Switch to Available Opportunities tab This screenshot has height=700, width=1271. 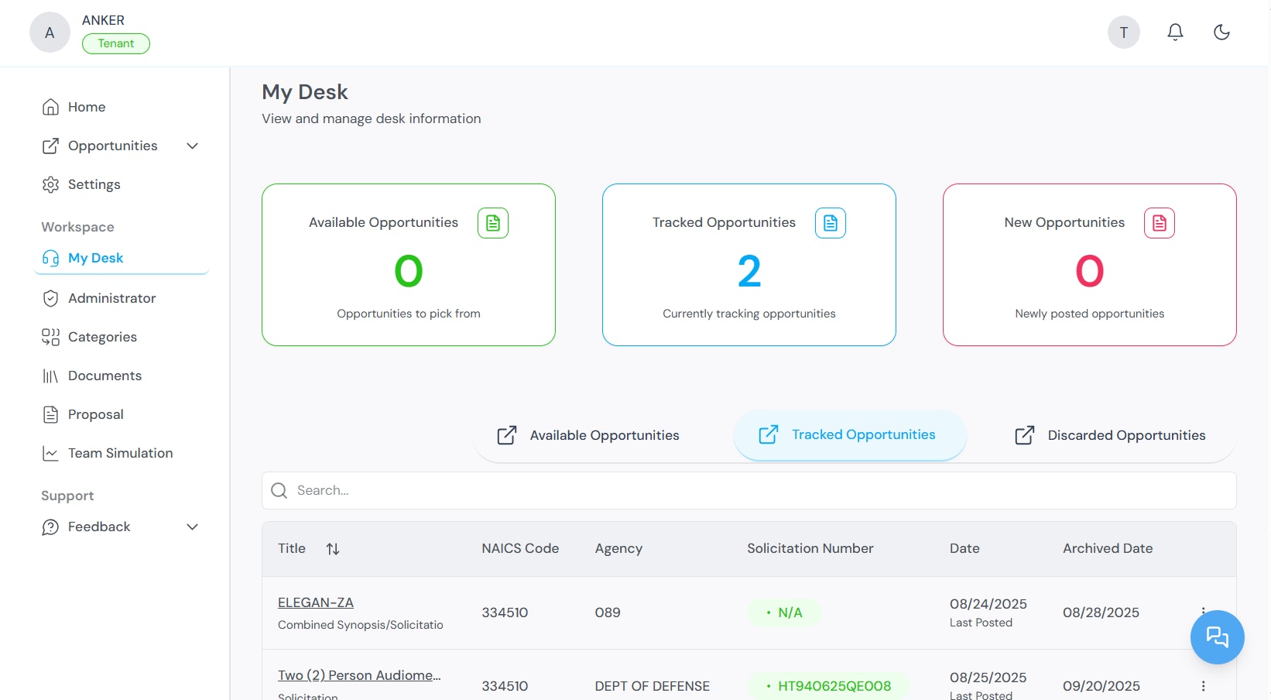tap(588, 435)
